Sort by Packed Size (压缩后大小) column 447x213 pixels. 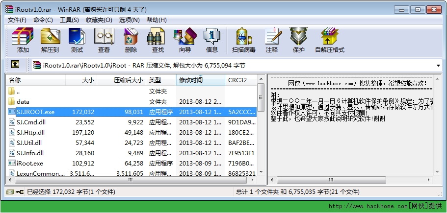[122, 80]
